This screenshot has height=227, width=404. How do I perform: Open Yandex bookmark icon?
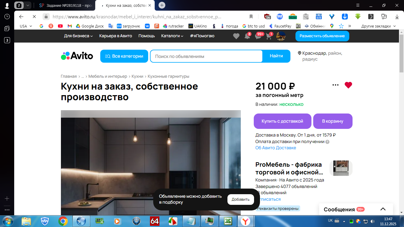click(51, 26)
